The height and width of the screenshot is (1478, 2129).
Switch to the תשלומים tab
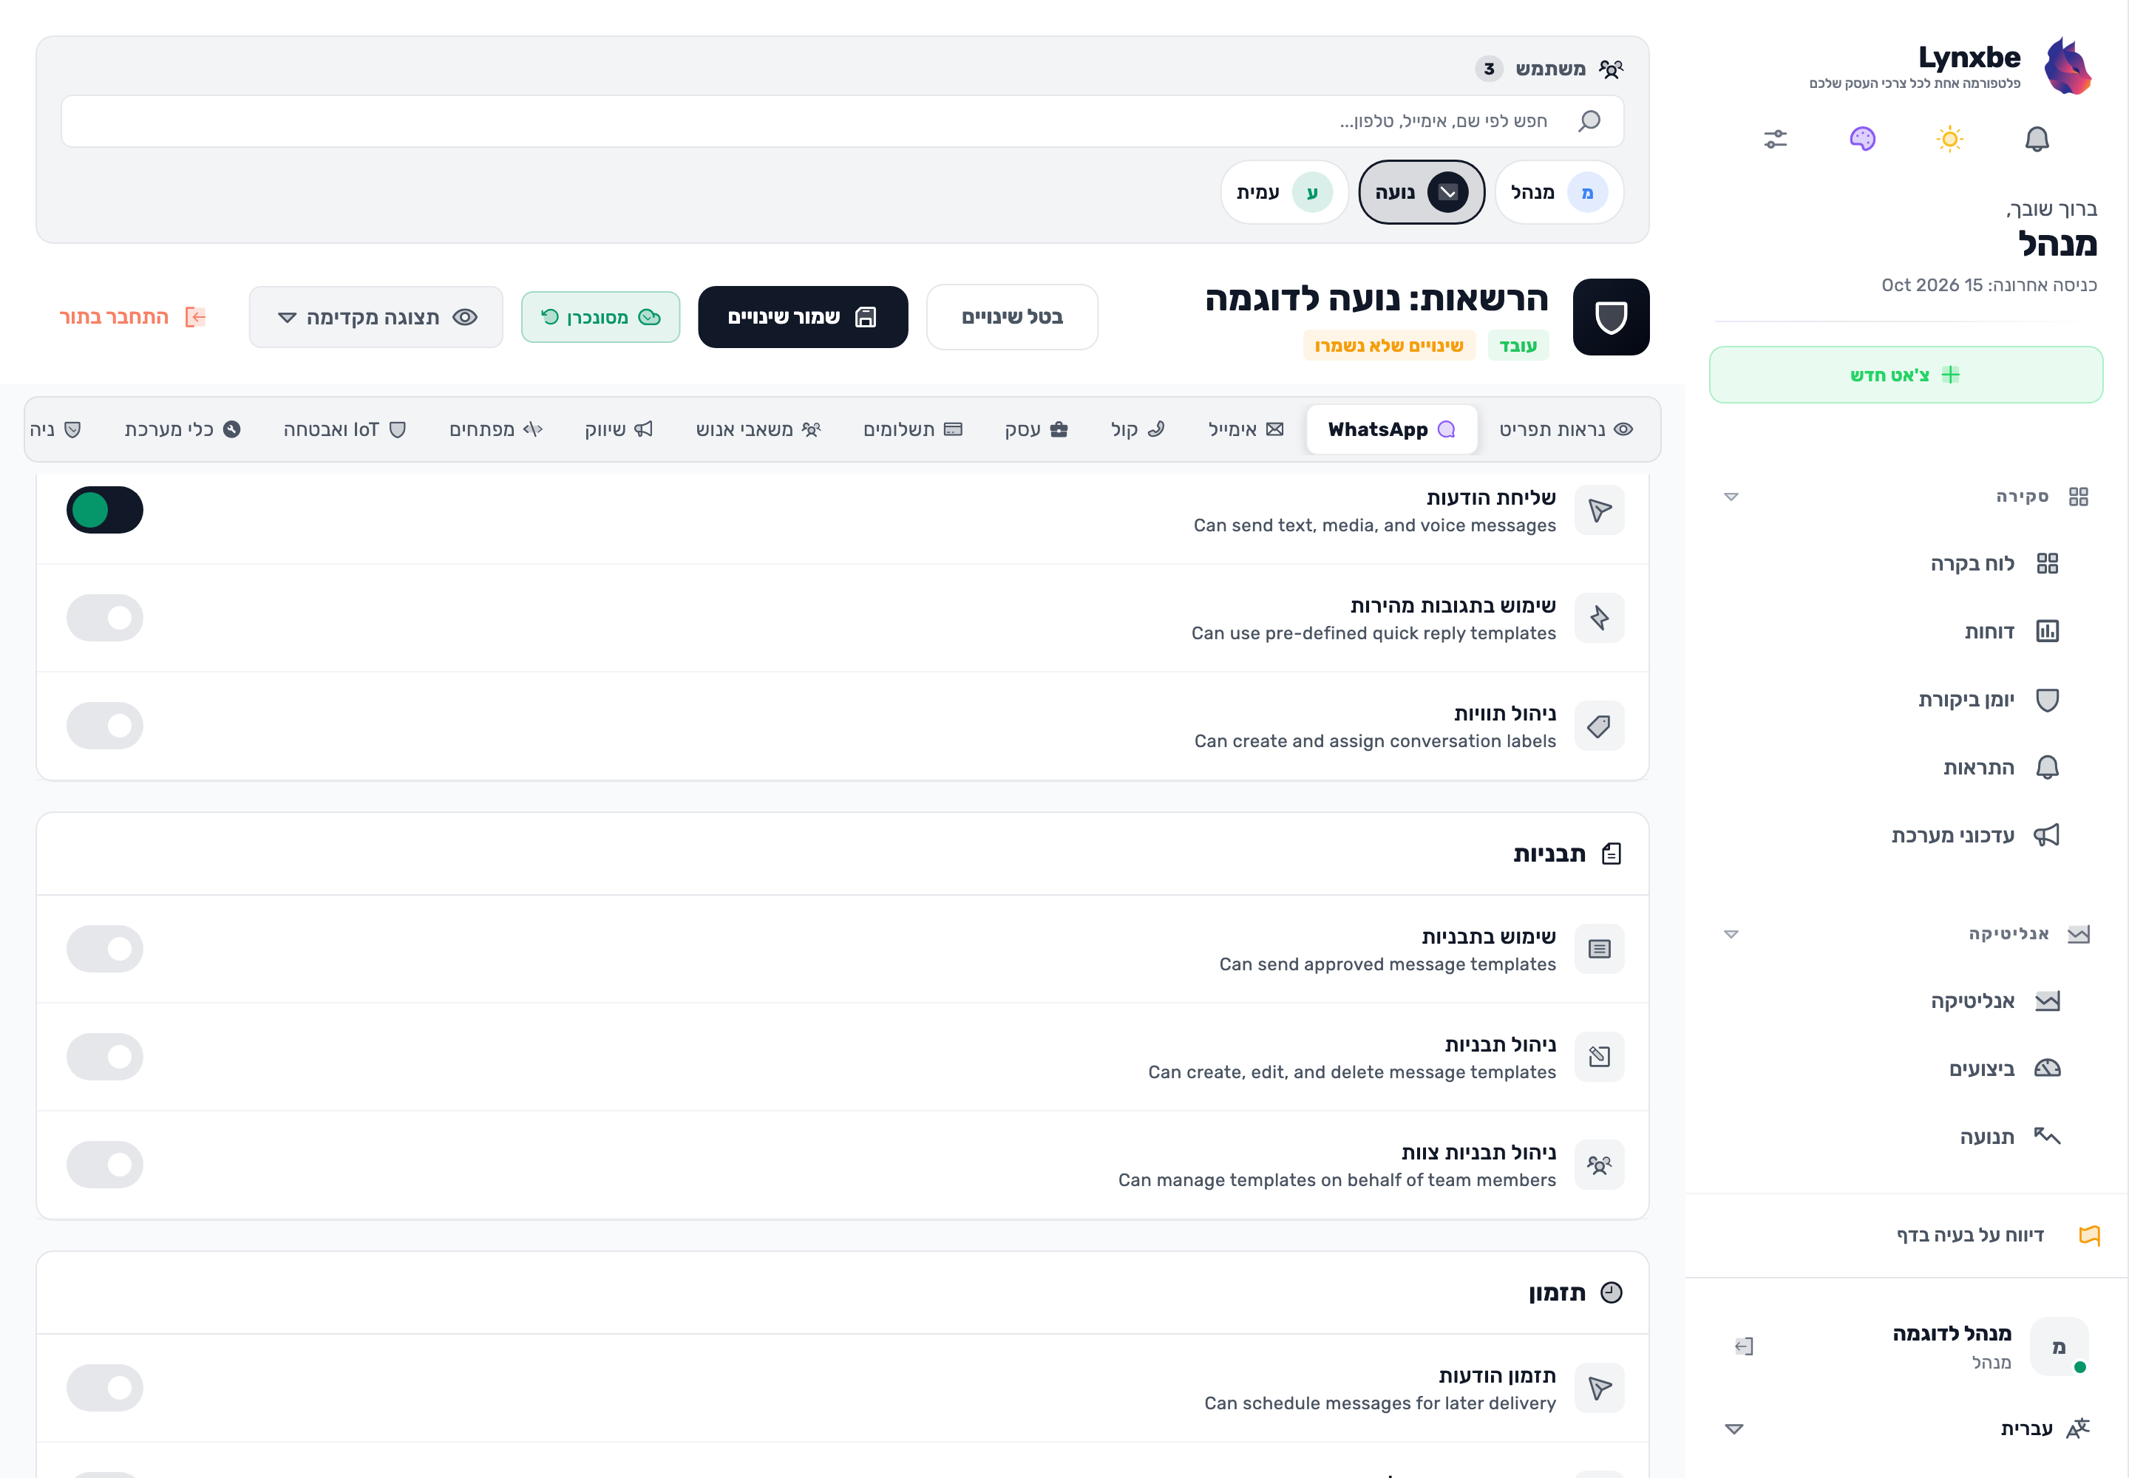[912, 429]
